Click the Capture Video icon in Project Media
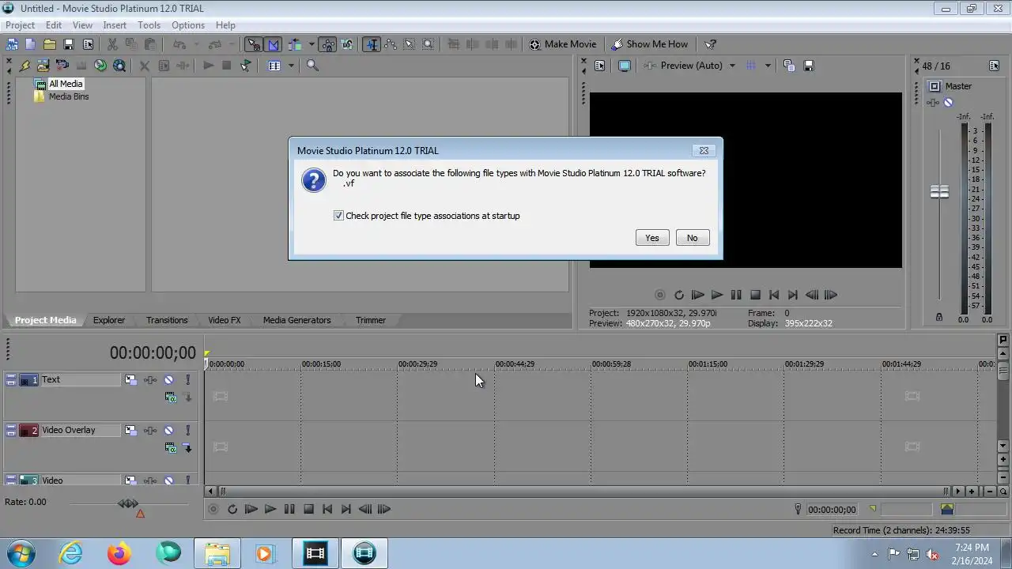1012x569 pixels. [x=62, y=66]
